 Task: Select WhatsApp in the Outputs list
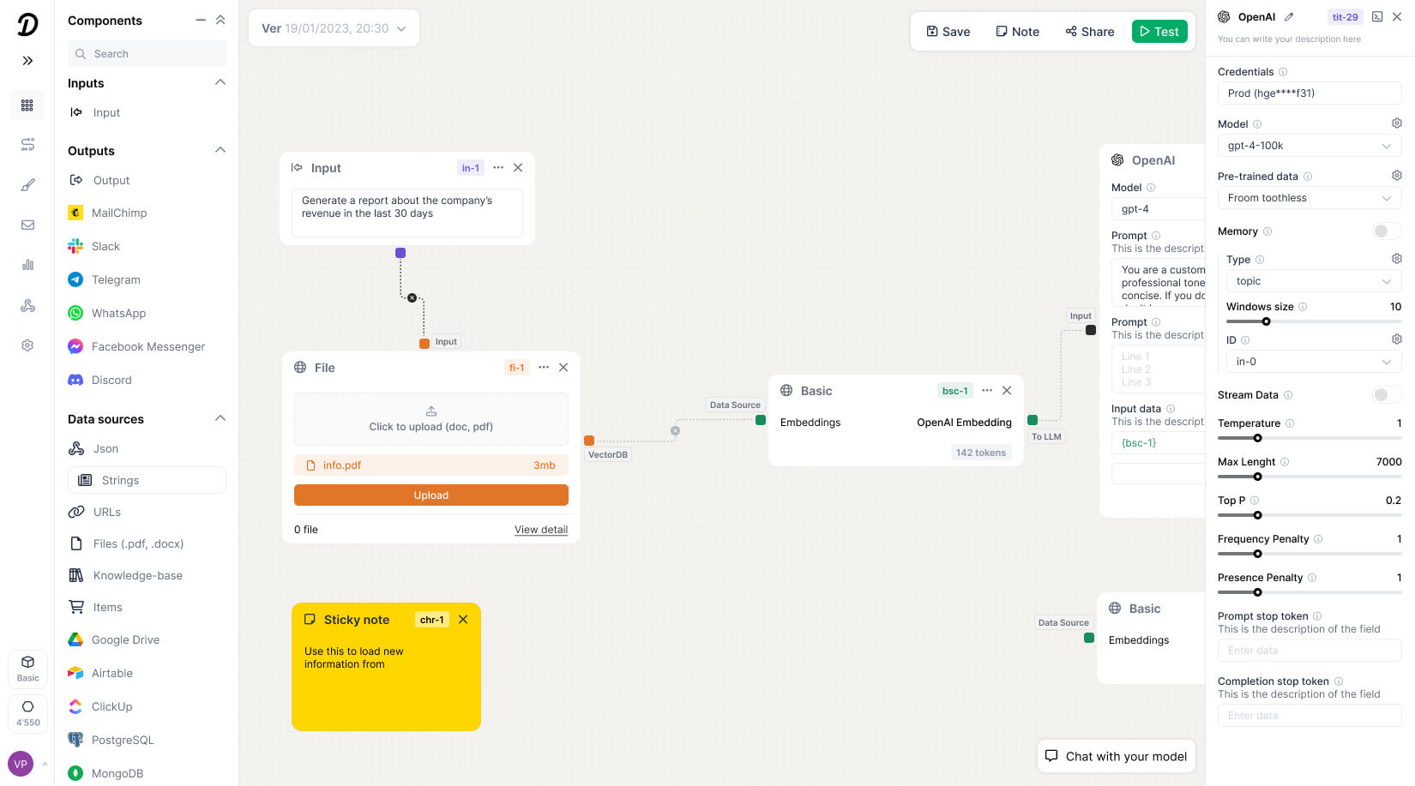pyautogui.click(x=118, y=313)
